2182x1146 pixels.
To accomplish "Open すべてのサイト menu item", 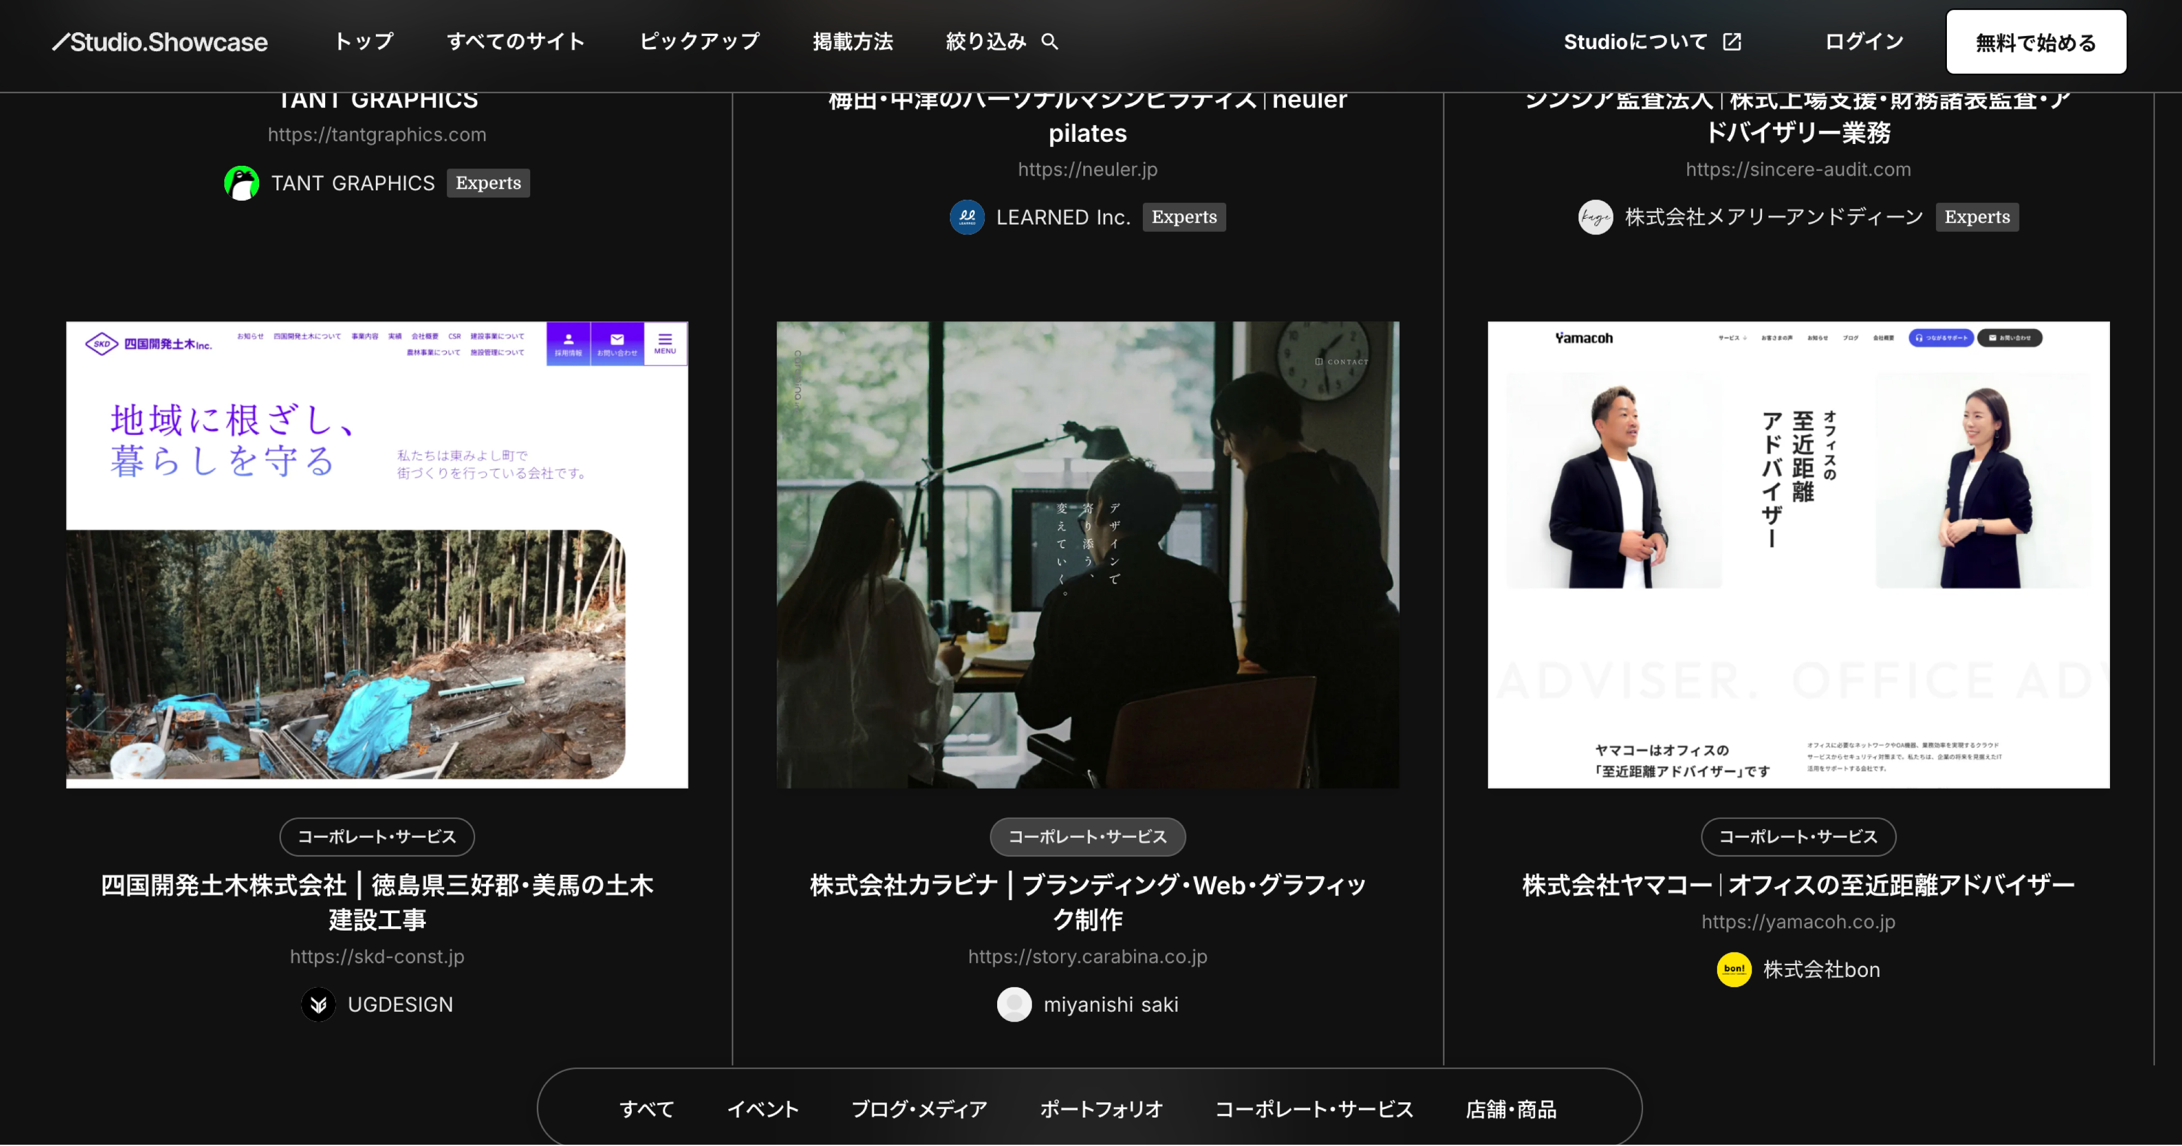I will (516, 41).
